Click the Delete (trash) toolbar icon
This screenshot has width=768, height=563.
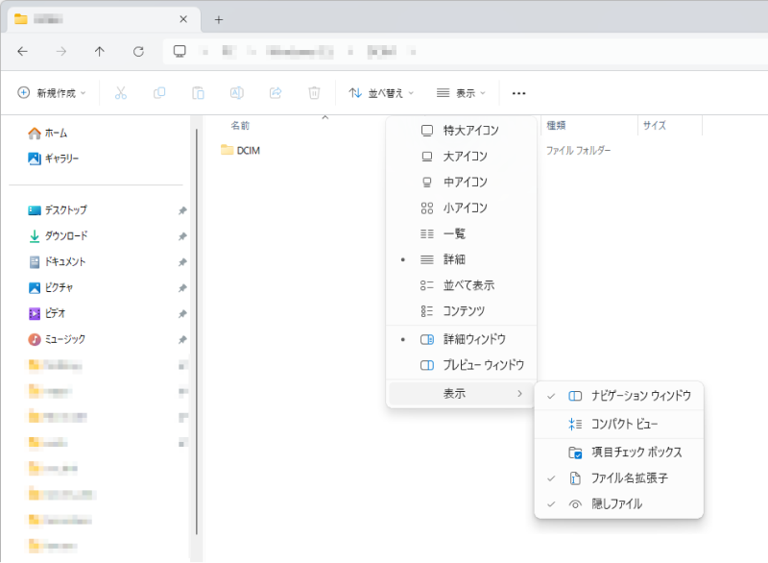[315, 92]
